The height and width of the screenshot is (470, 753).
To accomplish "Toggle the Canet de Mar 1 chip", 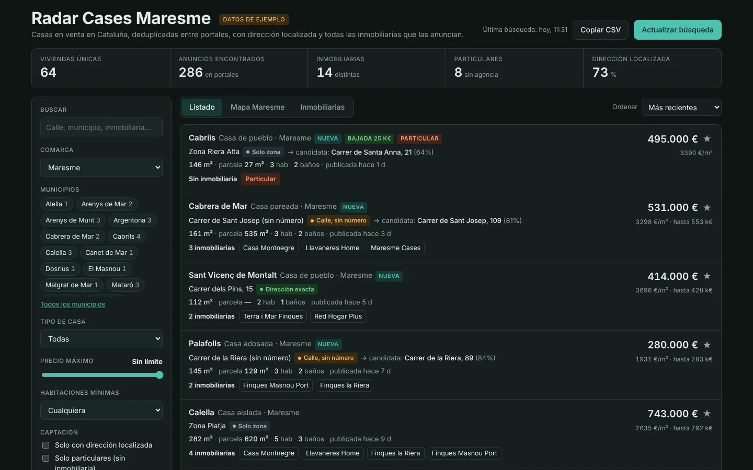I will (x=109, y=253).
